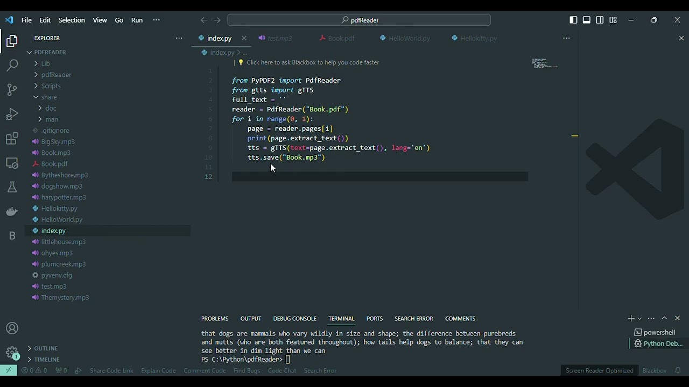Viewport: 689px width, 387px height.
Task: Click the editor minimap
Action: 545,63
